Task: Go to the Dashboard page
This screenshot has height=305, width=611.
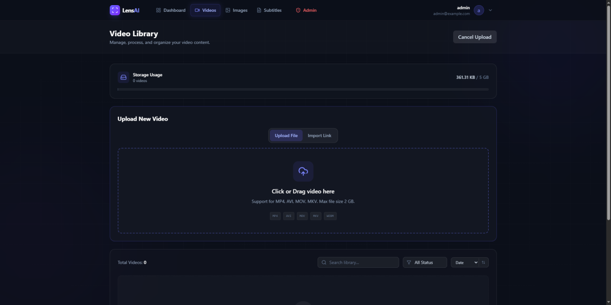Action: pyautogui.click(x=171, y=10)
